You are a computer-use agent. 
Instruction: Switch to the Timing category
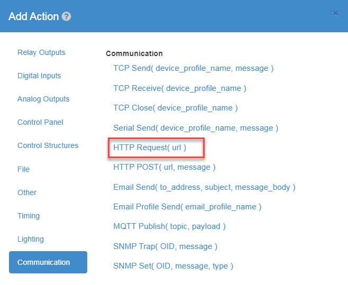click(x=29, y=216)
